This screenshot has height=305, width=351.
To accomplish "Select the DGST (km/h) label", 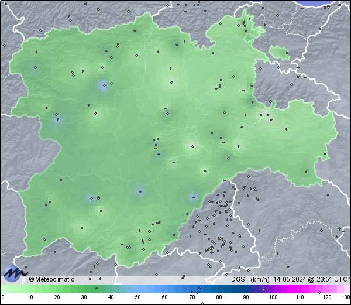I will [x=250, y=279].
